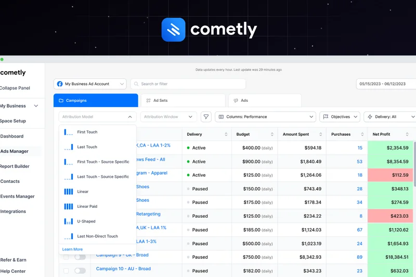Click the First Touch bar chart icon
Screen dimensions: 416x277
tap(69, 131)
